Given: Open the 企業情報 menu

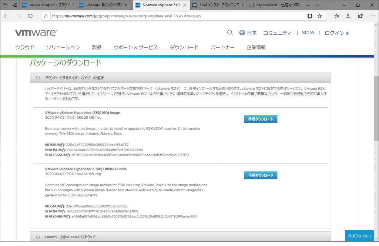Looking at the screenshot, I should 256,47.
